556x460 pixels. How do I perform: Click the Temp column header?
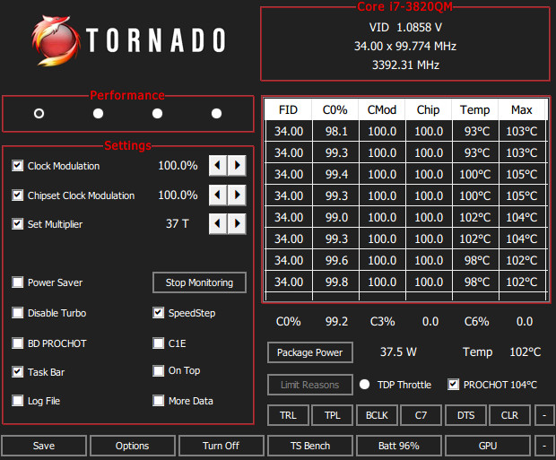475,110
